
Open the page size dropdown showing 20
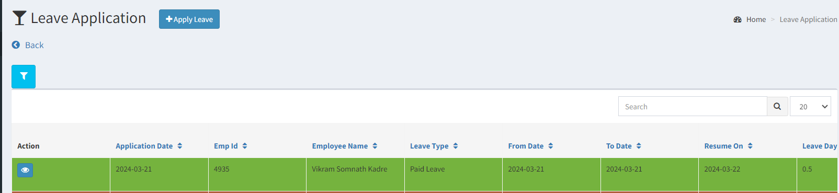(x=810, y=106)
